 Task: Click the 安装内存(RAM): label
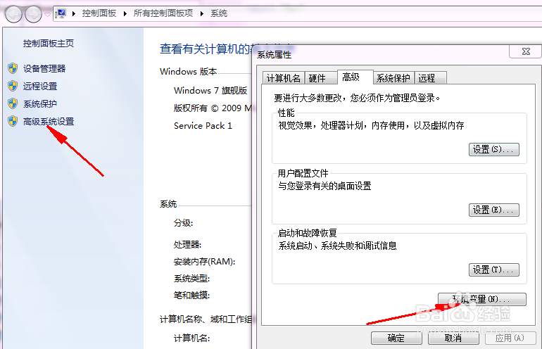[204, 262]
